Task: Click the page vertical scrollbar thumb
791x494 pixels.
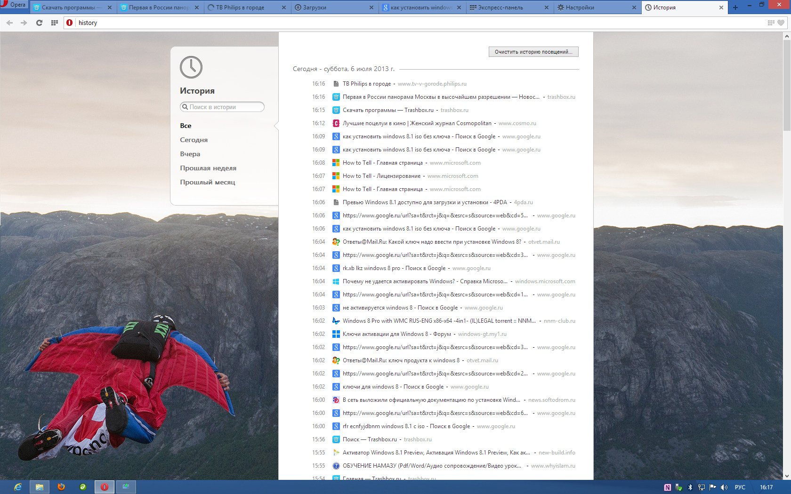Action: tap(787, 85)
